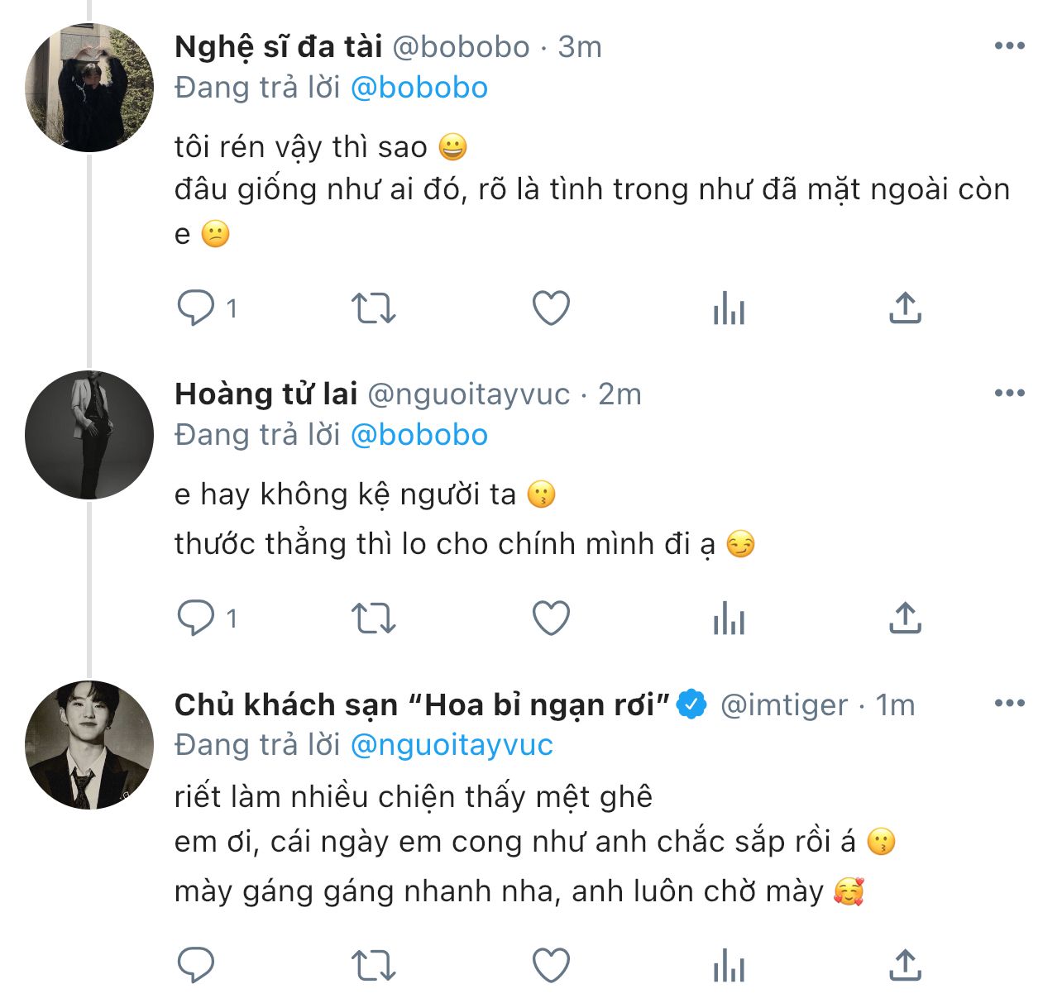The image size is (1062, 1003).
Task: Open the @nguoitayvuc mention link
Action: point(452,745)
